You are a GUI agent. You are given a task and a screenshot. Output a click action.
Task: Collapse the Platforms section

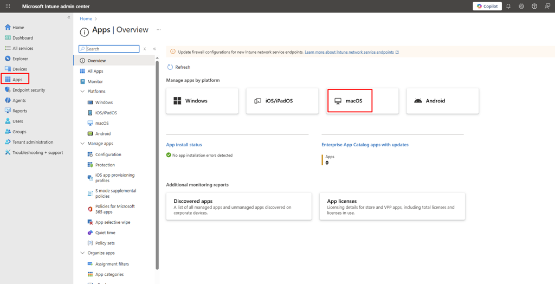coord(82,92)
